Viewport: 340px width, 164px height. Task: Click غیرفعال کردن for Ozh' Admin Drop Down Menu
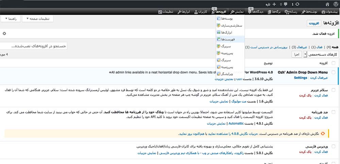pos(319,77)
